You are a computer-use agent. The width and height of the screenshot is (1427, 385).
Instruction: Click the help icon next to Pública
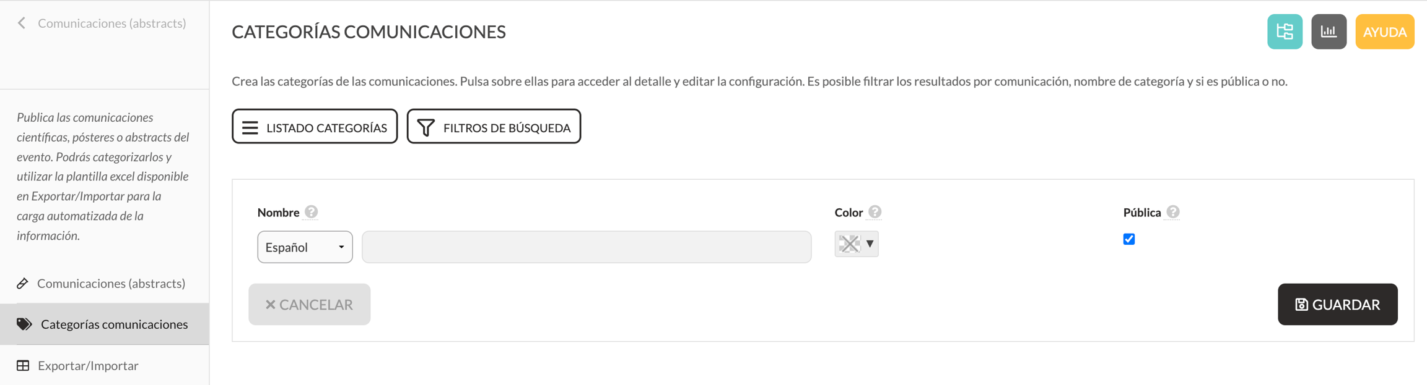click(1172, 212)
